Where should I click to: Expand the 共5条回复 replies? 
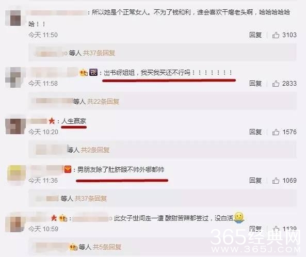tap(107, 247)
